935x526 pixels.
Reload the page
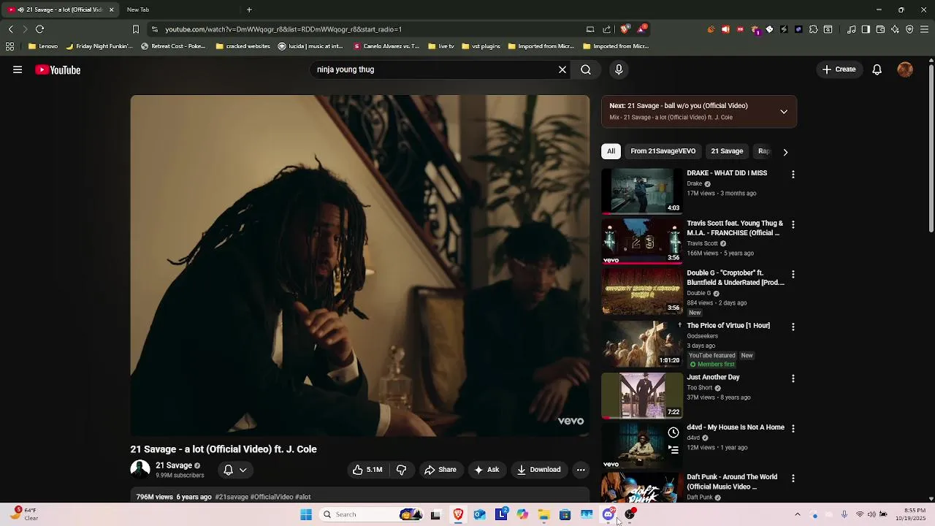pos(39,29)
